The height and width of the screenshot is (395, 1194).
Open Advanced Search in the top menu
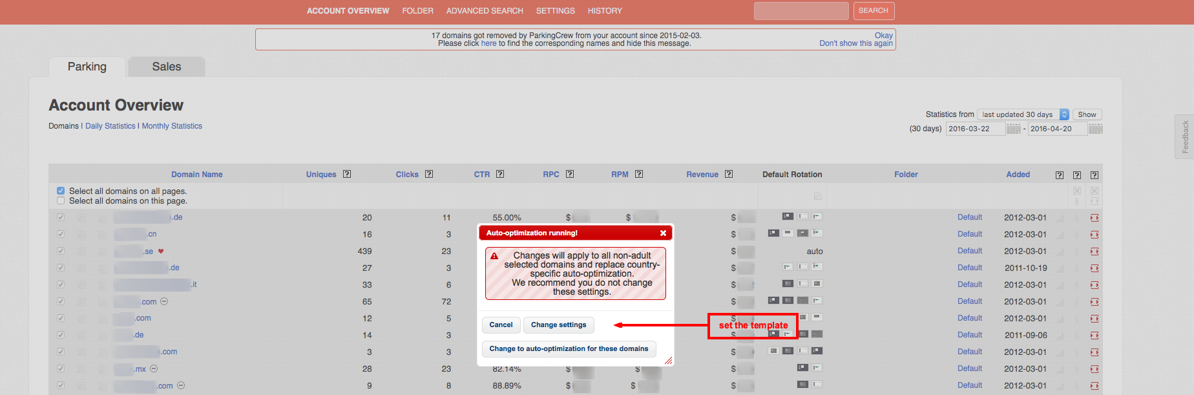click(x=485, y=11)
